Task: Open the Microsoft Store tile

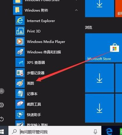Action: click(103, 48)
